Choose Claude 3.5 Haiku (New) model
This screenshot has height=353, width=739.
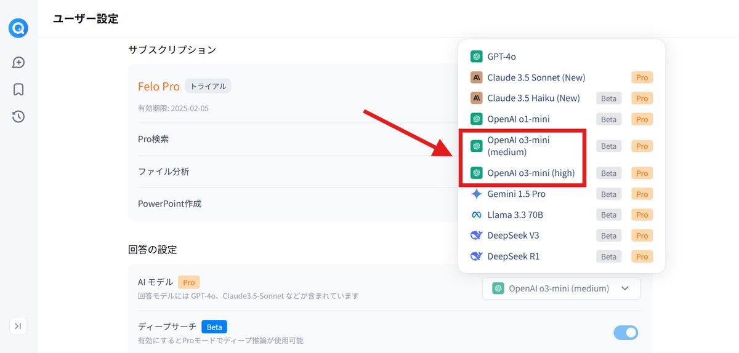(562, 98)
